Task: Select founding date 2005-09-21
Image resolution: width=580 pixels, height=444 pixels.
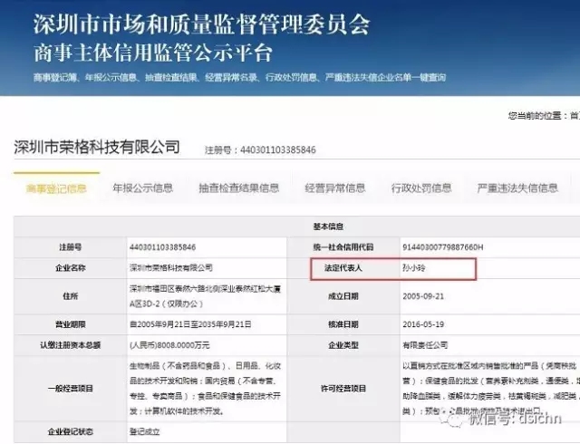Action: point(423,296)
